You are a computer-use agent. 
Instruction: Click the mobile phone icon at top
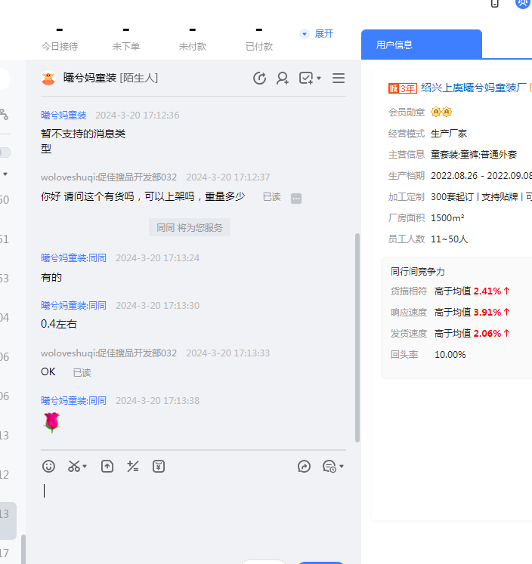(x=495, y=3)
